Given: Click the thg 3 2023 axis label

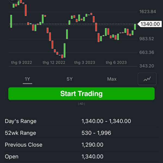Looking at the screenshot, I should [x=84, y=62].
